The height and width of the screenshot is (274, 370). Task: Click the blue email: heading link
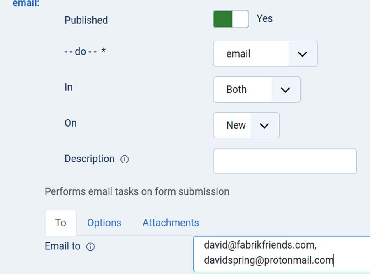point(26,3)
